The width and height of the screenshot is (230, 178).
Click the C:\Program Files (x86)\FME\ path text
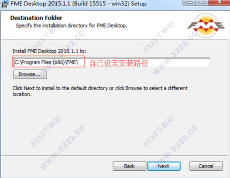pos(46,63)
